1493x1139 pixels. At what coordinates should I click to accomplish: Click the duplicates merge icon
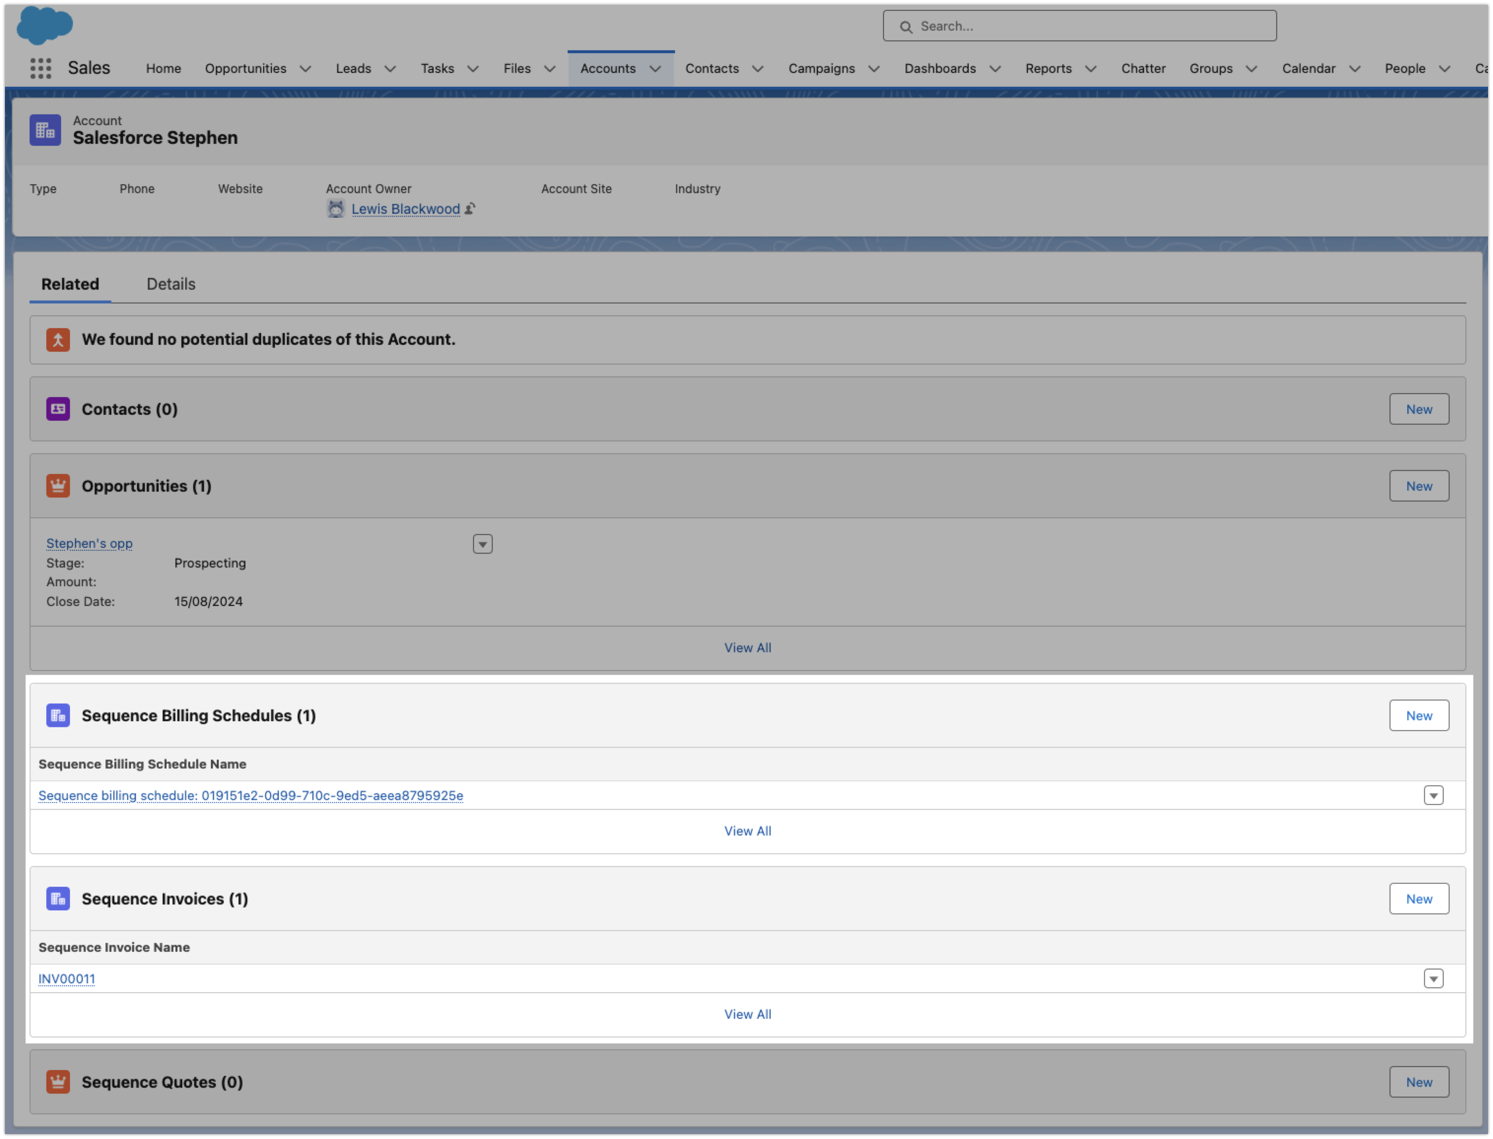(x=58, y=339)
